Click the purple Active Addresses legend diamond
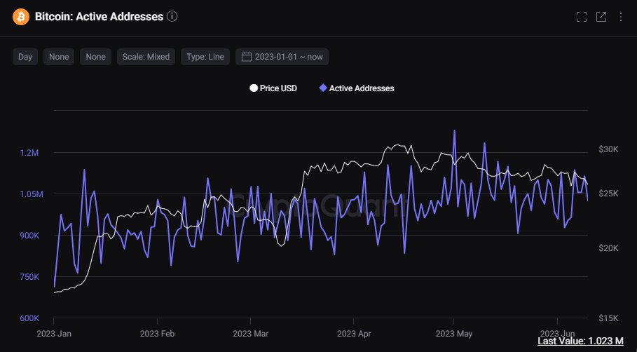Image resolution: width=637 pixels, height=352 pixels. coord(323,88)
